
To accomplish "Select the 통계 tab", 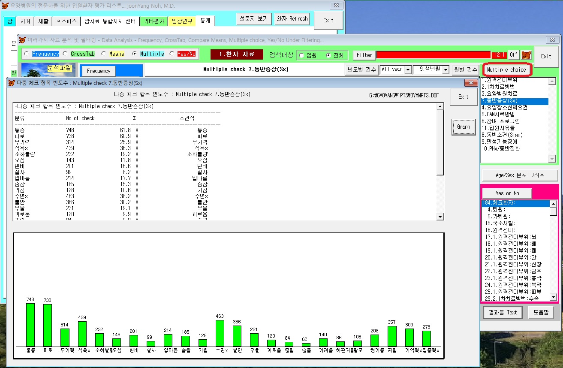I will tap(205, 21).
